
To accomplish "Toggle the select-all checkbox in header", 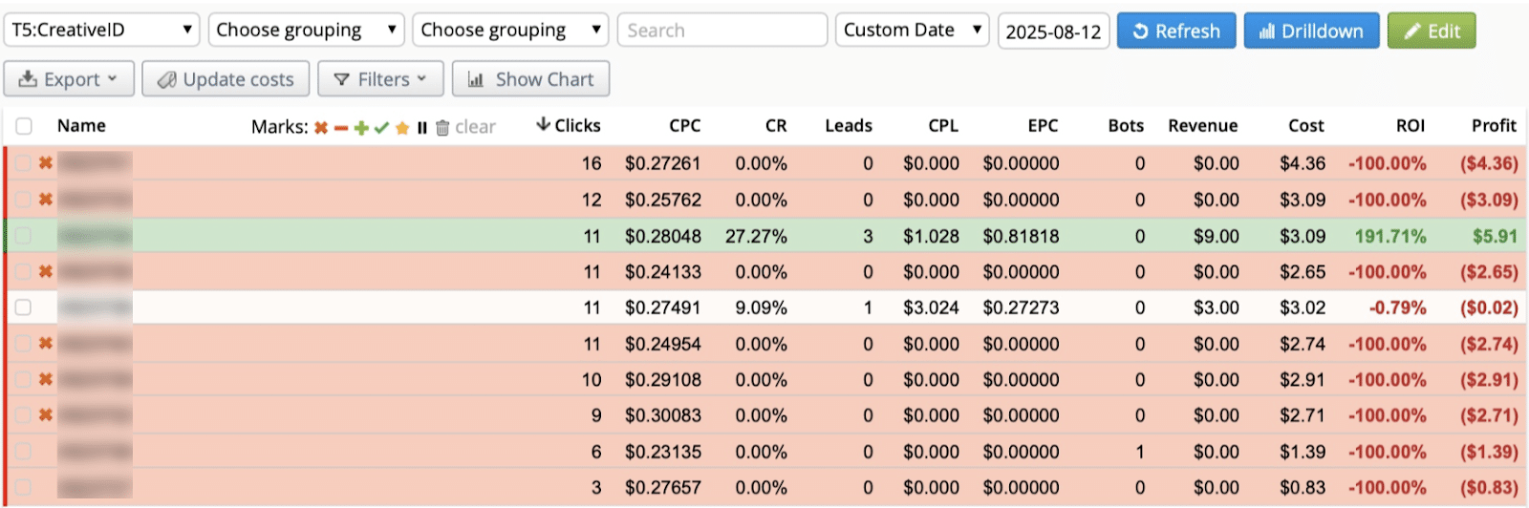I will 24,126.
